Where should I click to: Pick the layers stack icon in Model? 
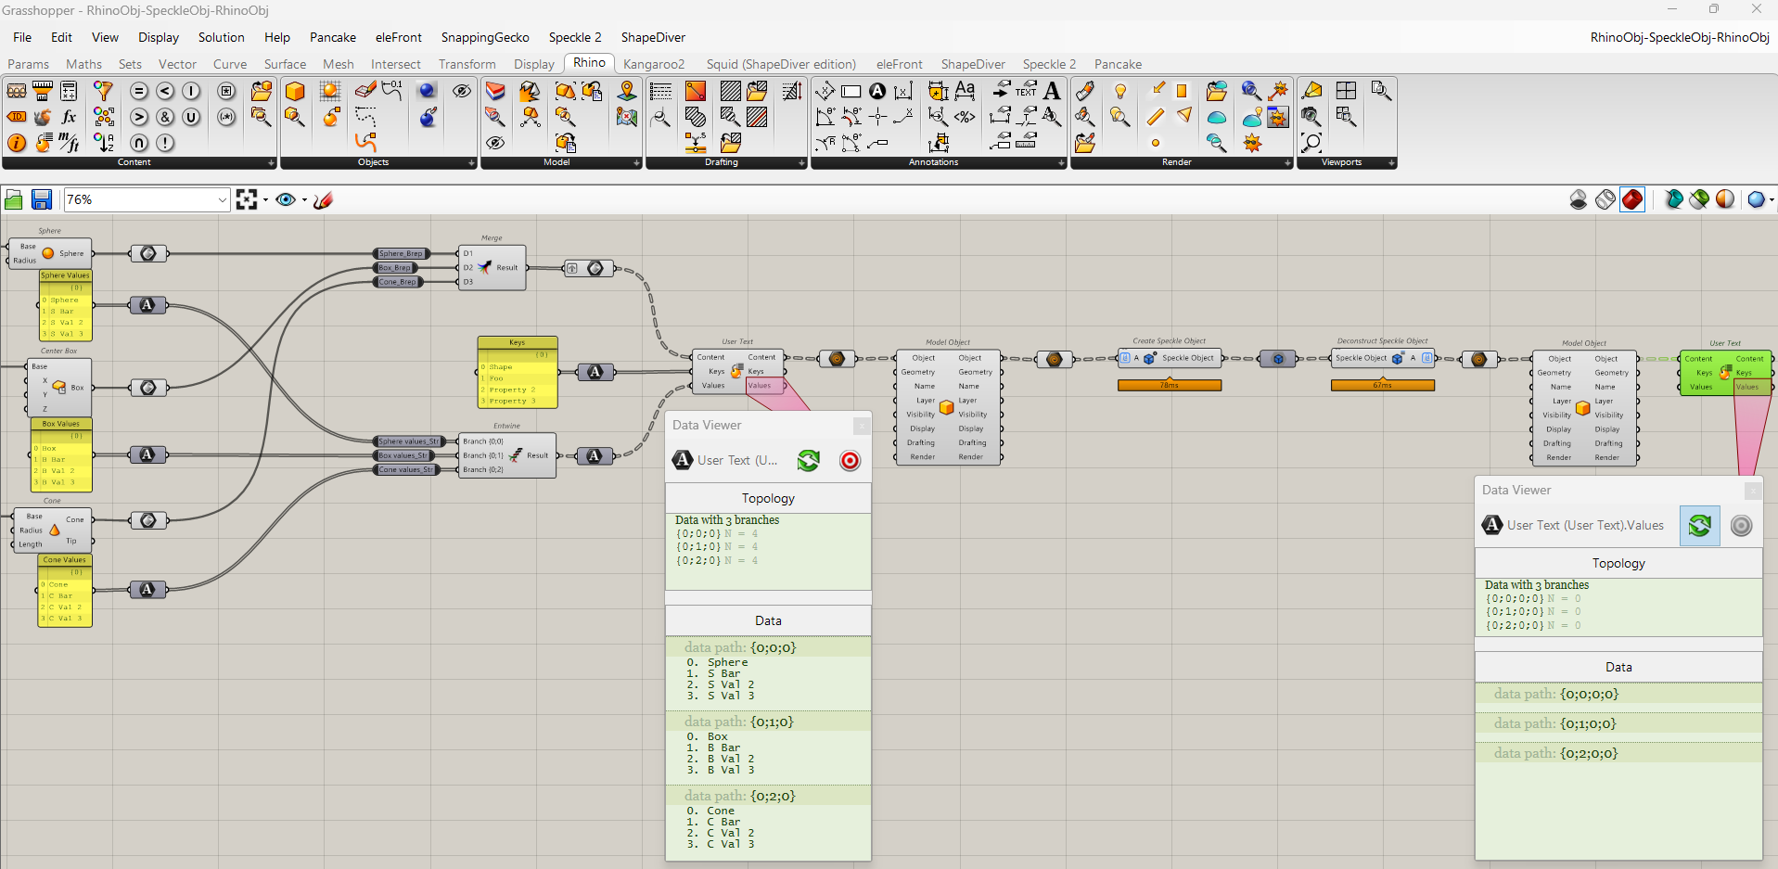(x=495, y=91)
